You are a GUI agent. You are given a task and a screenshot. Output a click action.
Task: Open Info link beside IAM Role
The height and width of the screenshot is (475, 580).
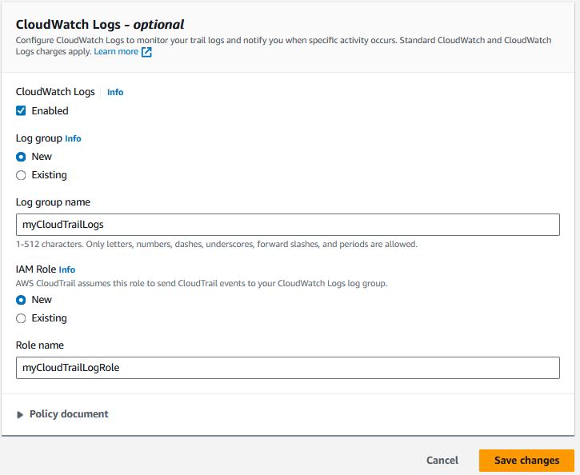(x=67, y=269)
